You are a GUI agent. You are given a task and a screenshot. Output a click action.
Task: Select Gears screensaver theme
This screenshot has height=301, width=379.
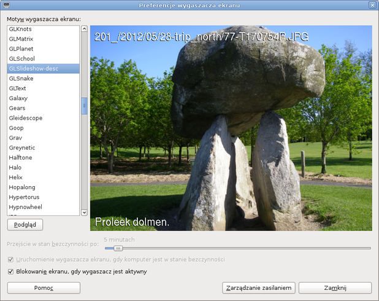[44, 108]
